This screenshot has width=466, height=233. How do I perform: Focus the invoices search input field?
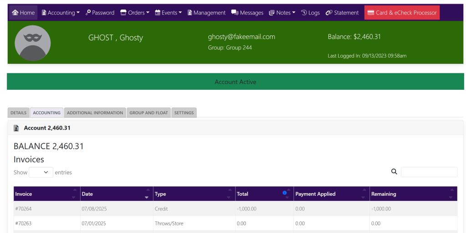click(x=429, y=172)
